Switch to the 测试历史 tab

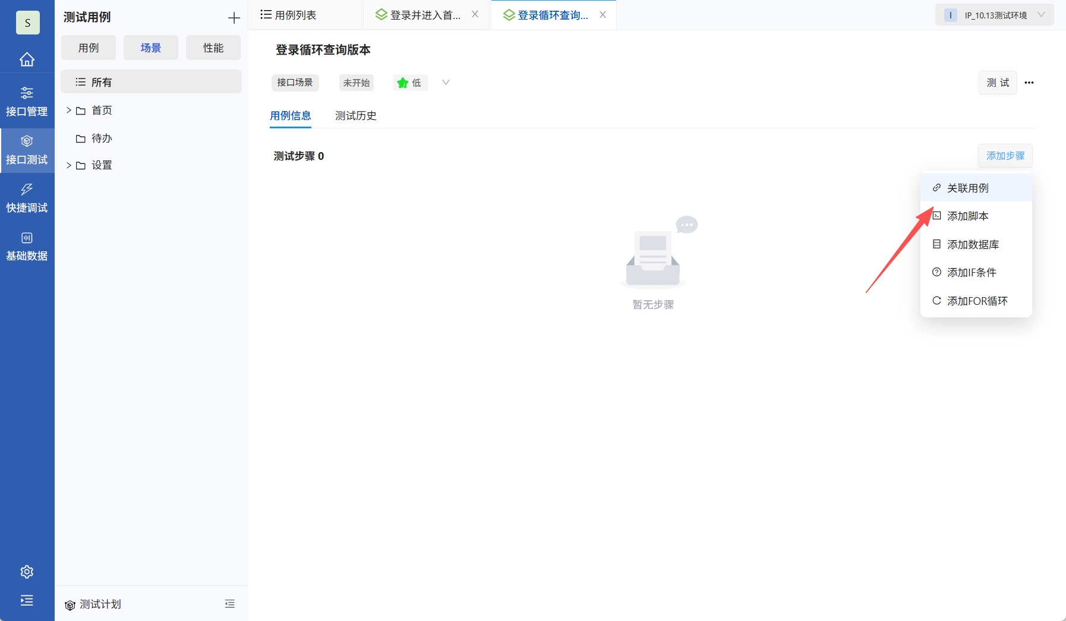[x=355, y=115]
